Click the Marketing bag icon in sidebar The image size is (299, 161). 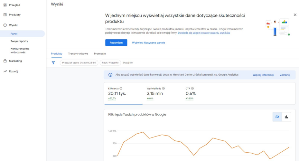[5, 61]
